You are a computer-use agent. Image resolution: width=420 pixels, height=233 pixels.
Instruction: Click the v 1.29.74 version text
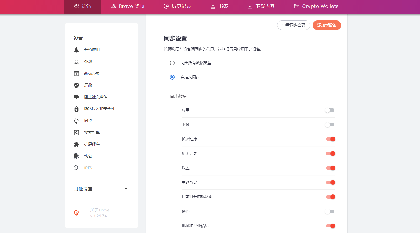98,216
